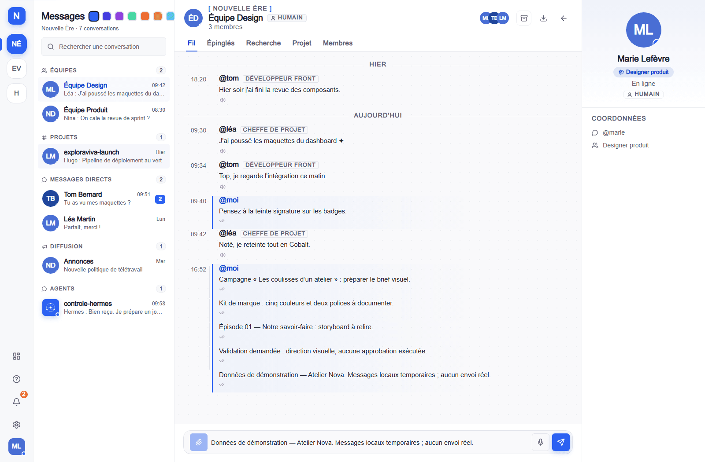The width and height of the screenshot is (705, 462).
Task: Open the N workspace logo icon
Action: tap(16, 16)
